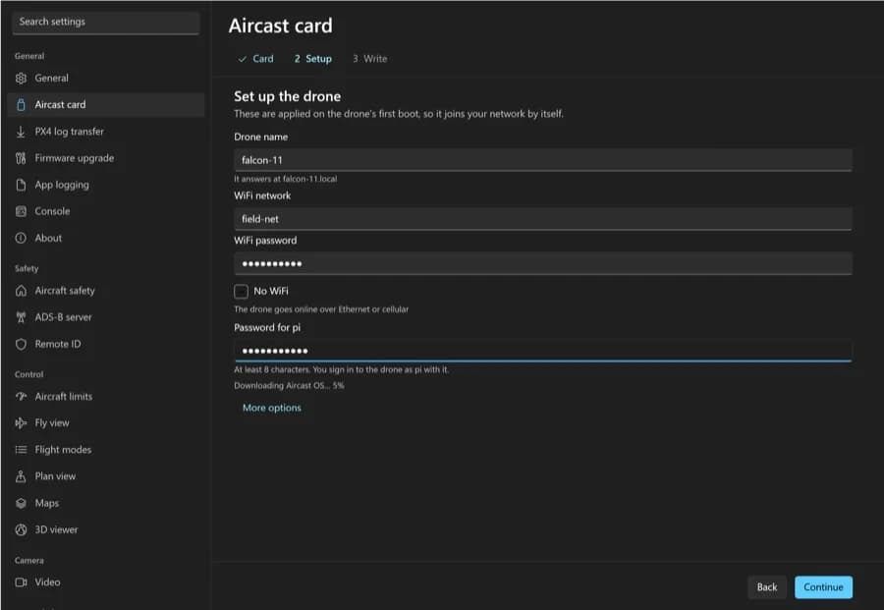Screen dimensions: 884x610
Task: Select the Write step tab
Action: pyautogui.click(x=370, y=59)
